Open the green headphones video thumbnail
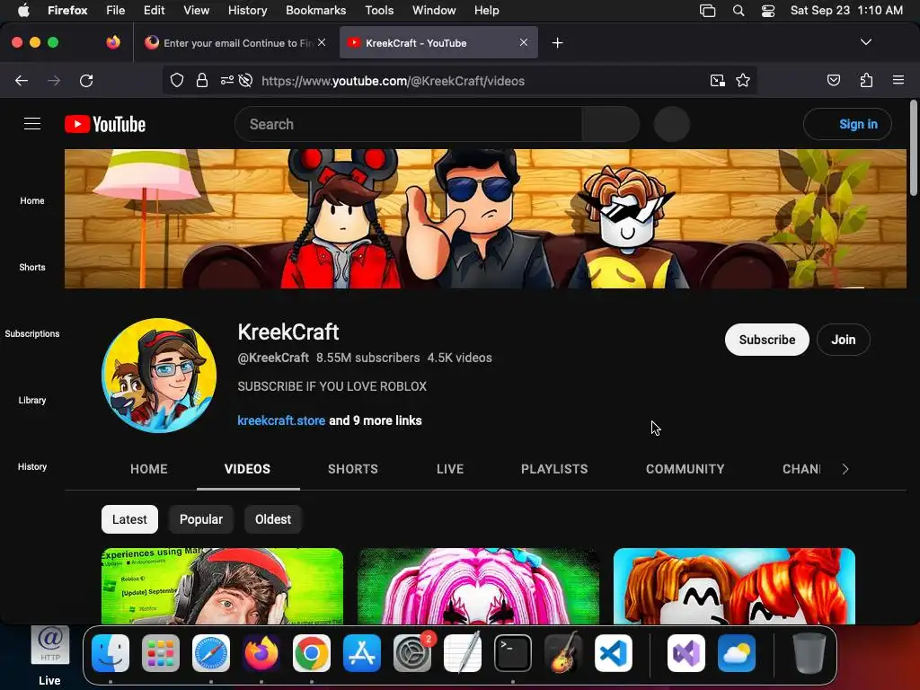This screenshot has width=920, height=690. tap(223, 586)
